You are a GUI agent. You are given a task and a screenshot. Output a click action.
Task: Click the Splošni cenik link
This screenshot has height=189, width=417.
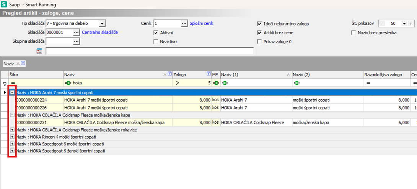pos(201,24)
